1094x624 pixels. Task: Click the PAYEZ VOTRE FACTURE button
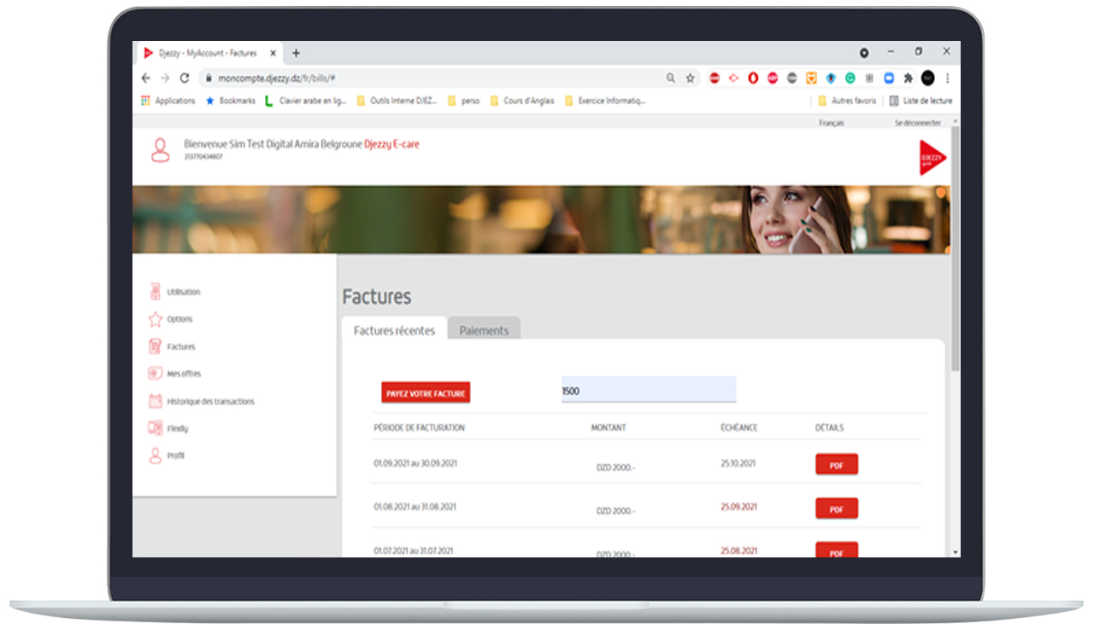426,394
